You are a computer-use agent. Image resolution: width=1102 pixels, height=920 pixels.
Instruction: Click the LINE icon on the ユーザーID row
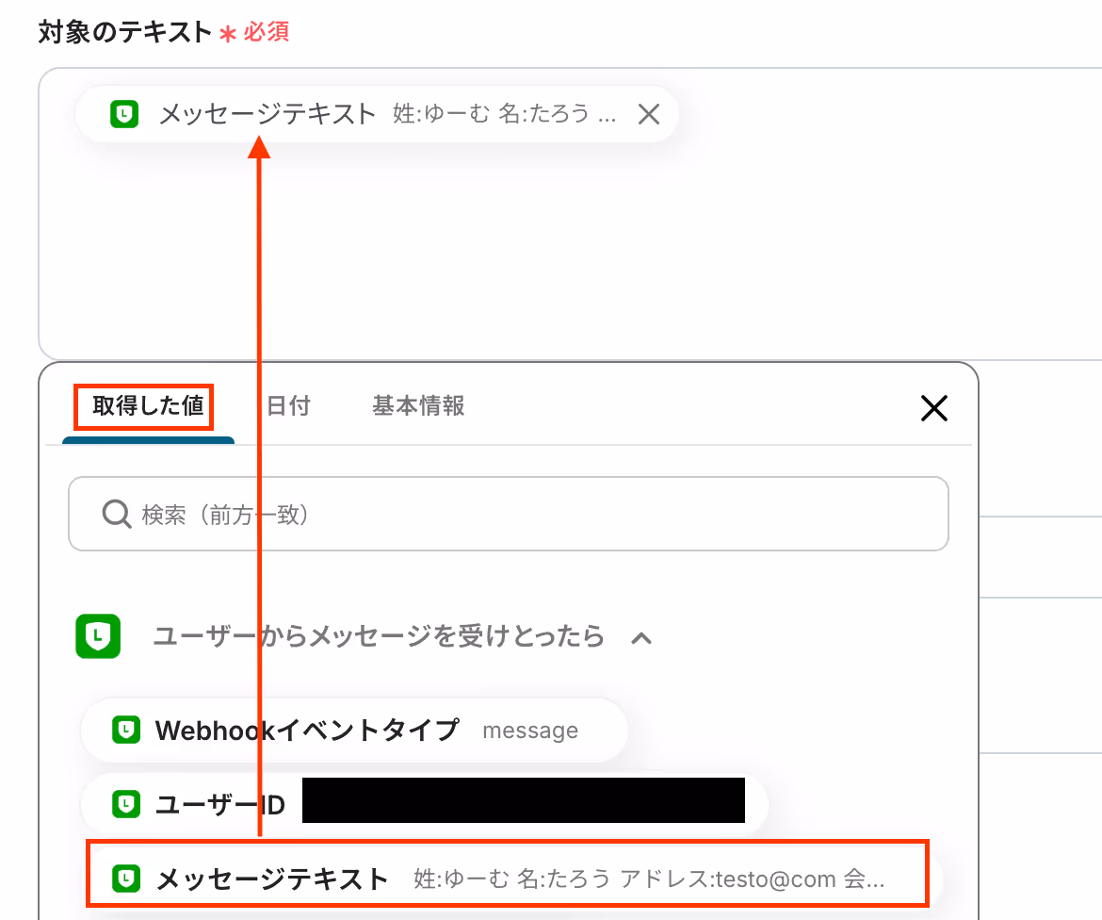pos(126,804)
